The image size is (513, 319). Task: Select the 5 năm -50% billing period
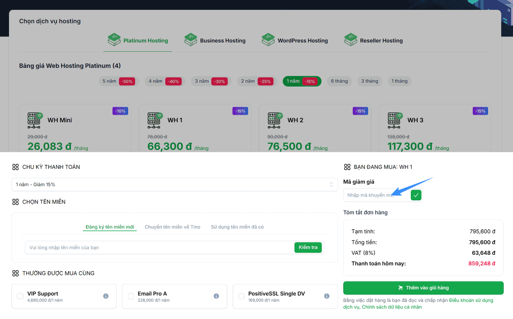pyautogui.click(x=118, y=81)
